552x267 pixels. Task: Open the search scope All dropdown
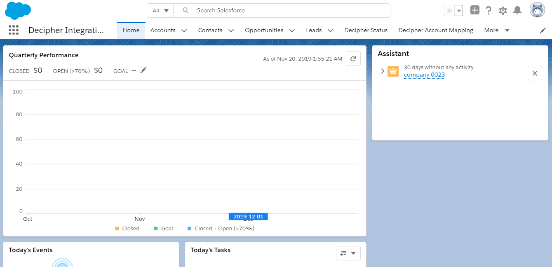tap(160, 11)
